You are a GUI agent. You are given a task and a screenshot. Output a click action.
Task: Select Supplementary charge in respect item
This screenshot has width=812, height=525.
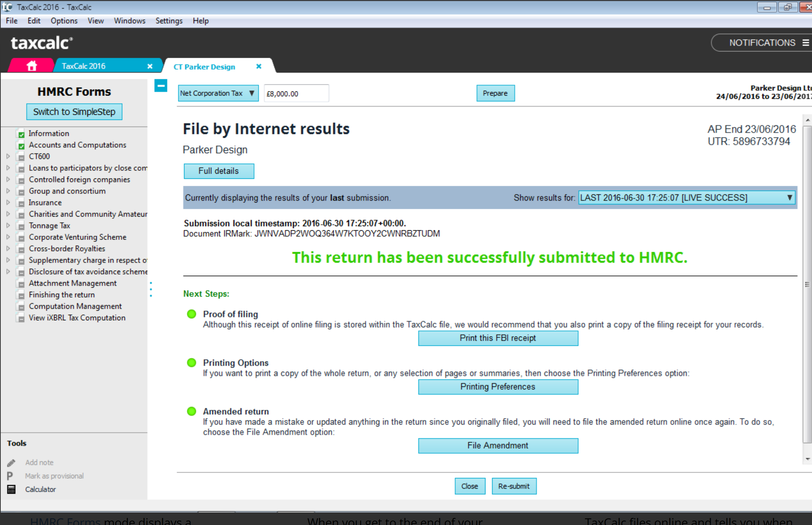[88, 260]
